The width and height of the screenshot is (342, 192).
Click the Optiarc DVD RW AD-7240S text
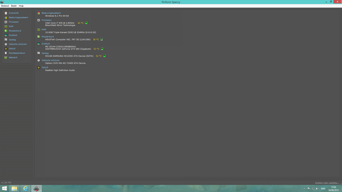65,63
